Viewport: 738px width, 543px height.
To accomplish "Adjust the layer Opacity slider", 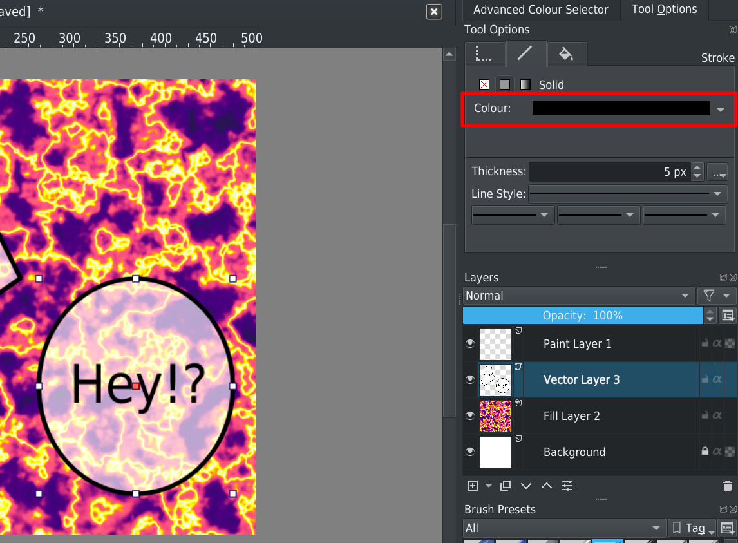I will (x=583, y=316).
